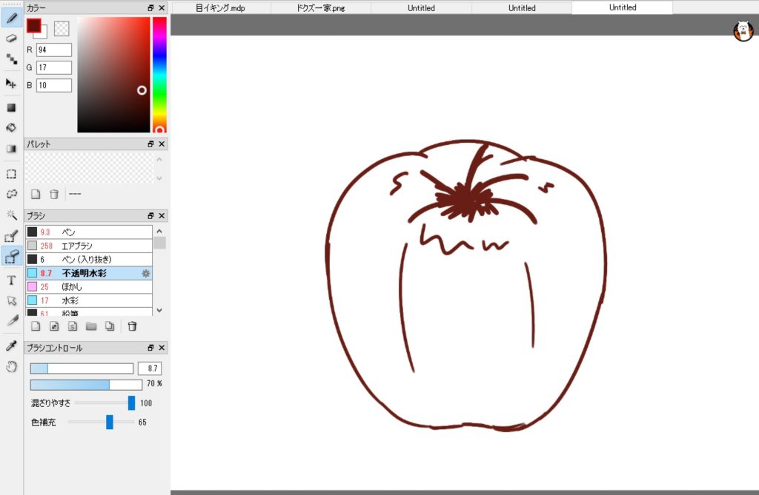Open settings gear for 不透明水彩 brush
This screenshot has width=759, height=495.
[146, 273]
